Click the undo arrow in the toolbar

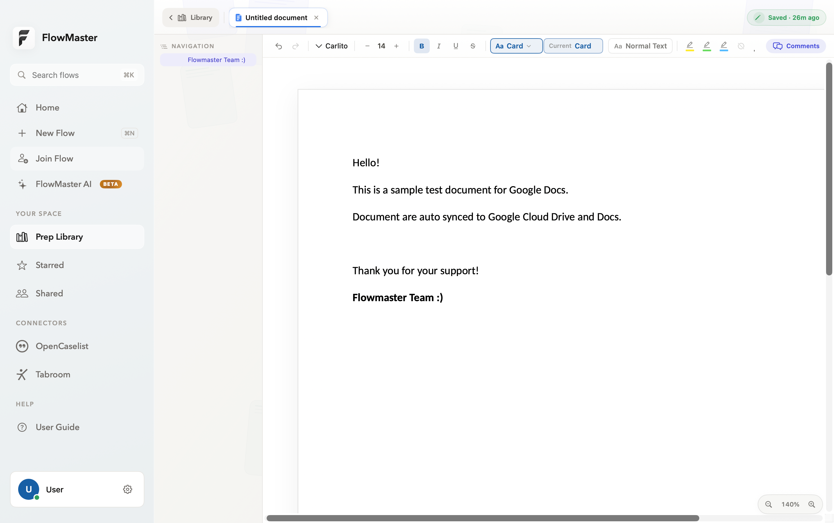[x=279, y=46]
